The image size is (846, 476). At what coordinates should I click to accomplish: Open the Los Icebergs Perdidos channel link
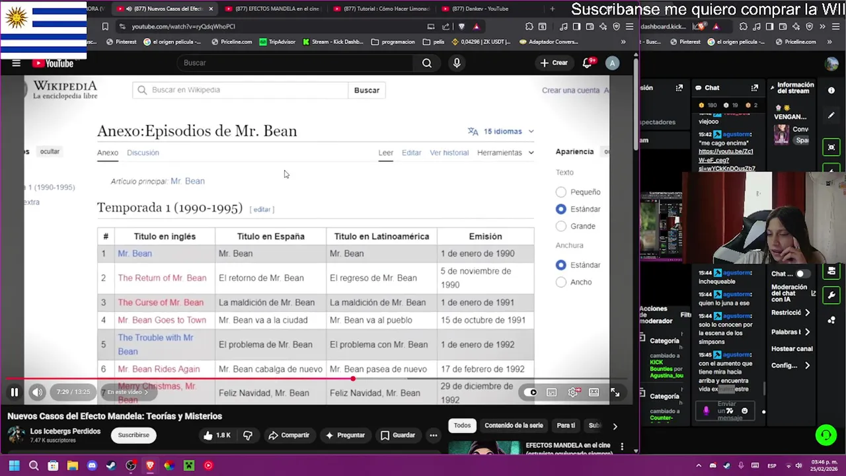(65, 431)
